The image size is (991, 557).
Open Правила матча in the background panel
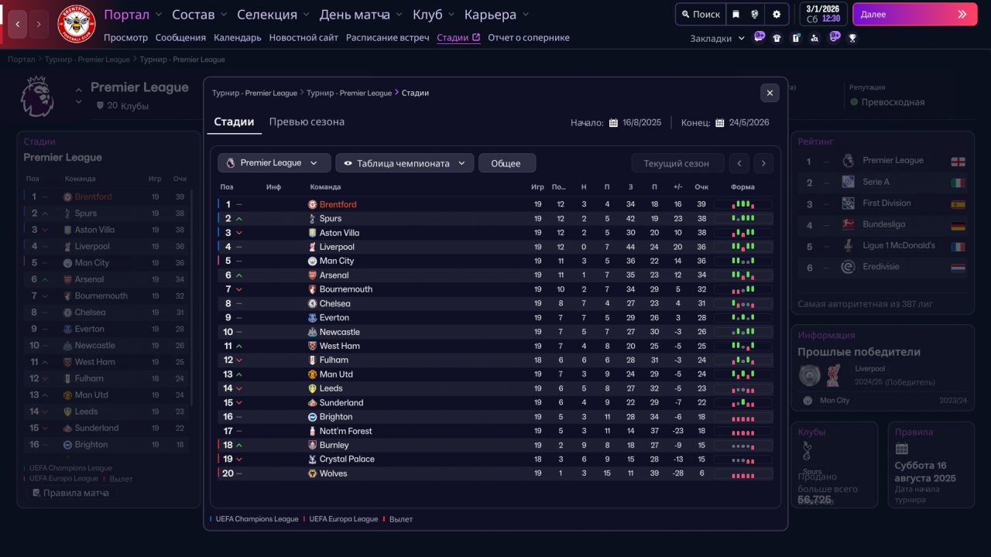(x=71, y=493)
